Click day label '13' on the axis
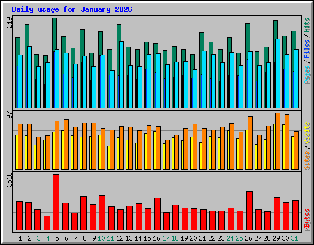This screenshot has height=245, width=314. coord(129,238)
